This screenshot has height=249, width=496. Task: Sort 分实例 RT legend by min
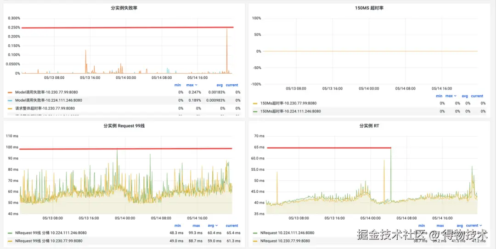click(x=422, y=226)
